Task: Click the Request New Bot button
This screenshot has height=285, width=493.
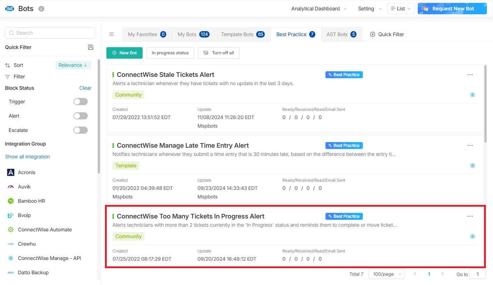Action: (x=452, y=9)
